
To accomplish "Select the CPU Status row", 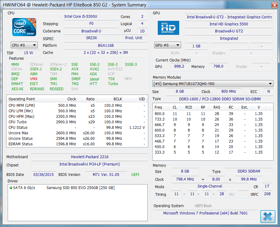I will point(77,128).
